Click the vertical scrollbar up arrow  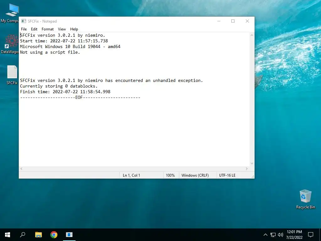(x=252, y=35)
